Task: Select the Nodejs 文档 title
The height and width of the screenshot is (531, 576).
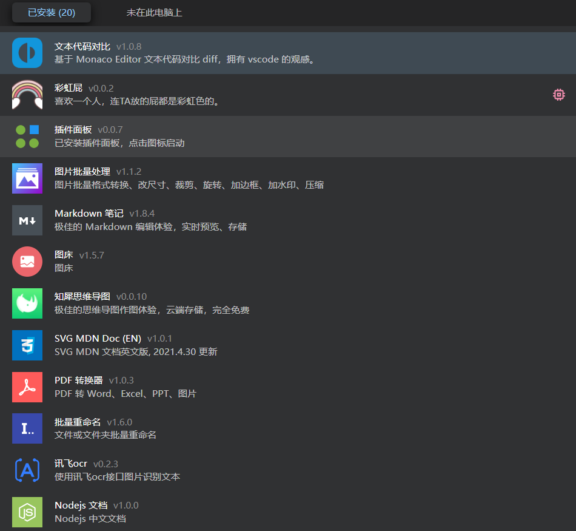Action: coord(81,506)
